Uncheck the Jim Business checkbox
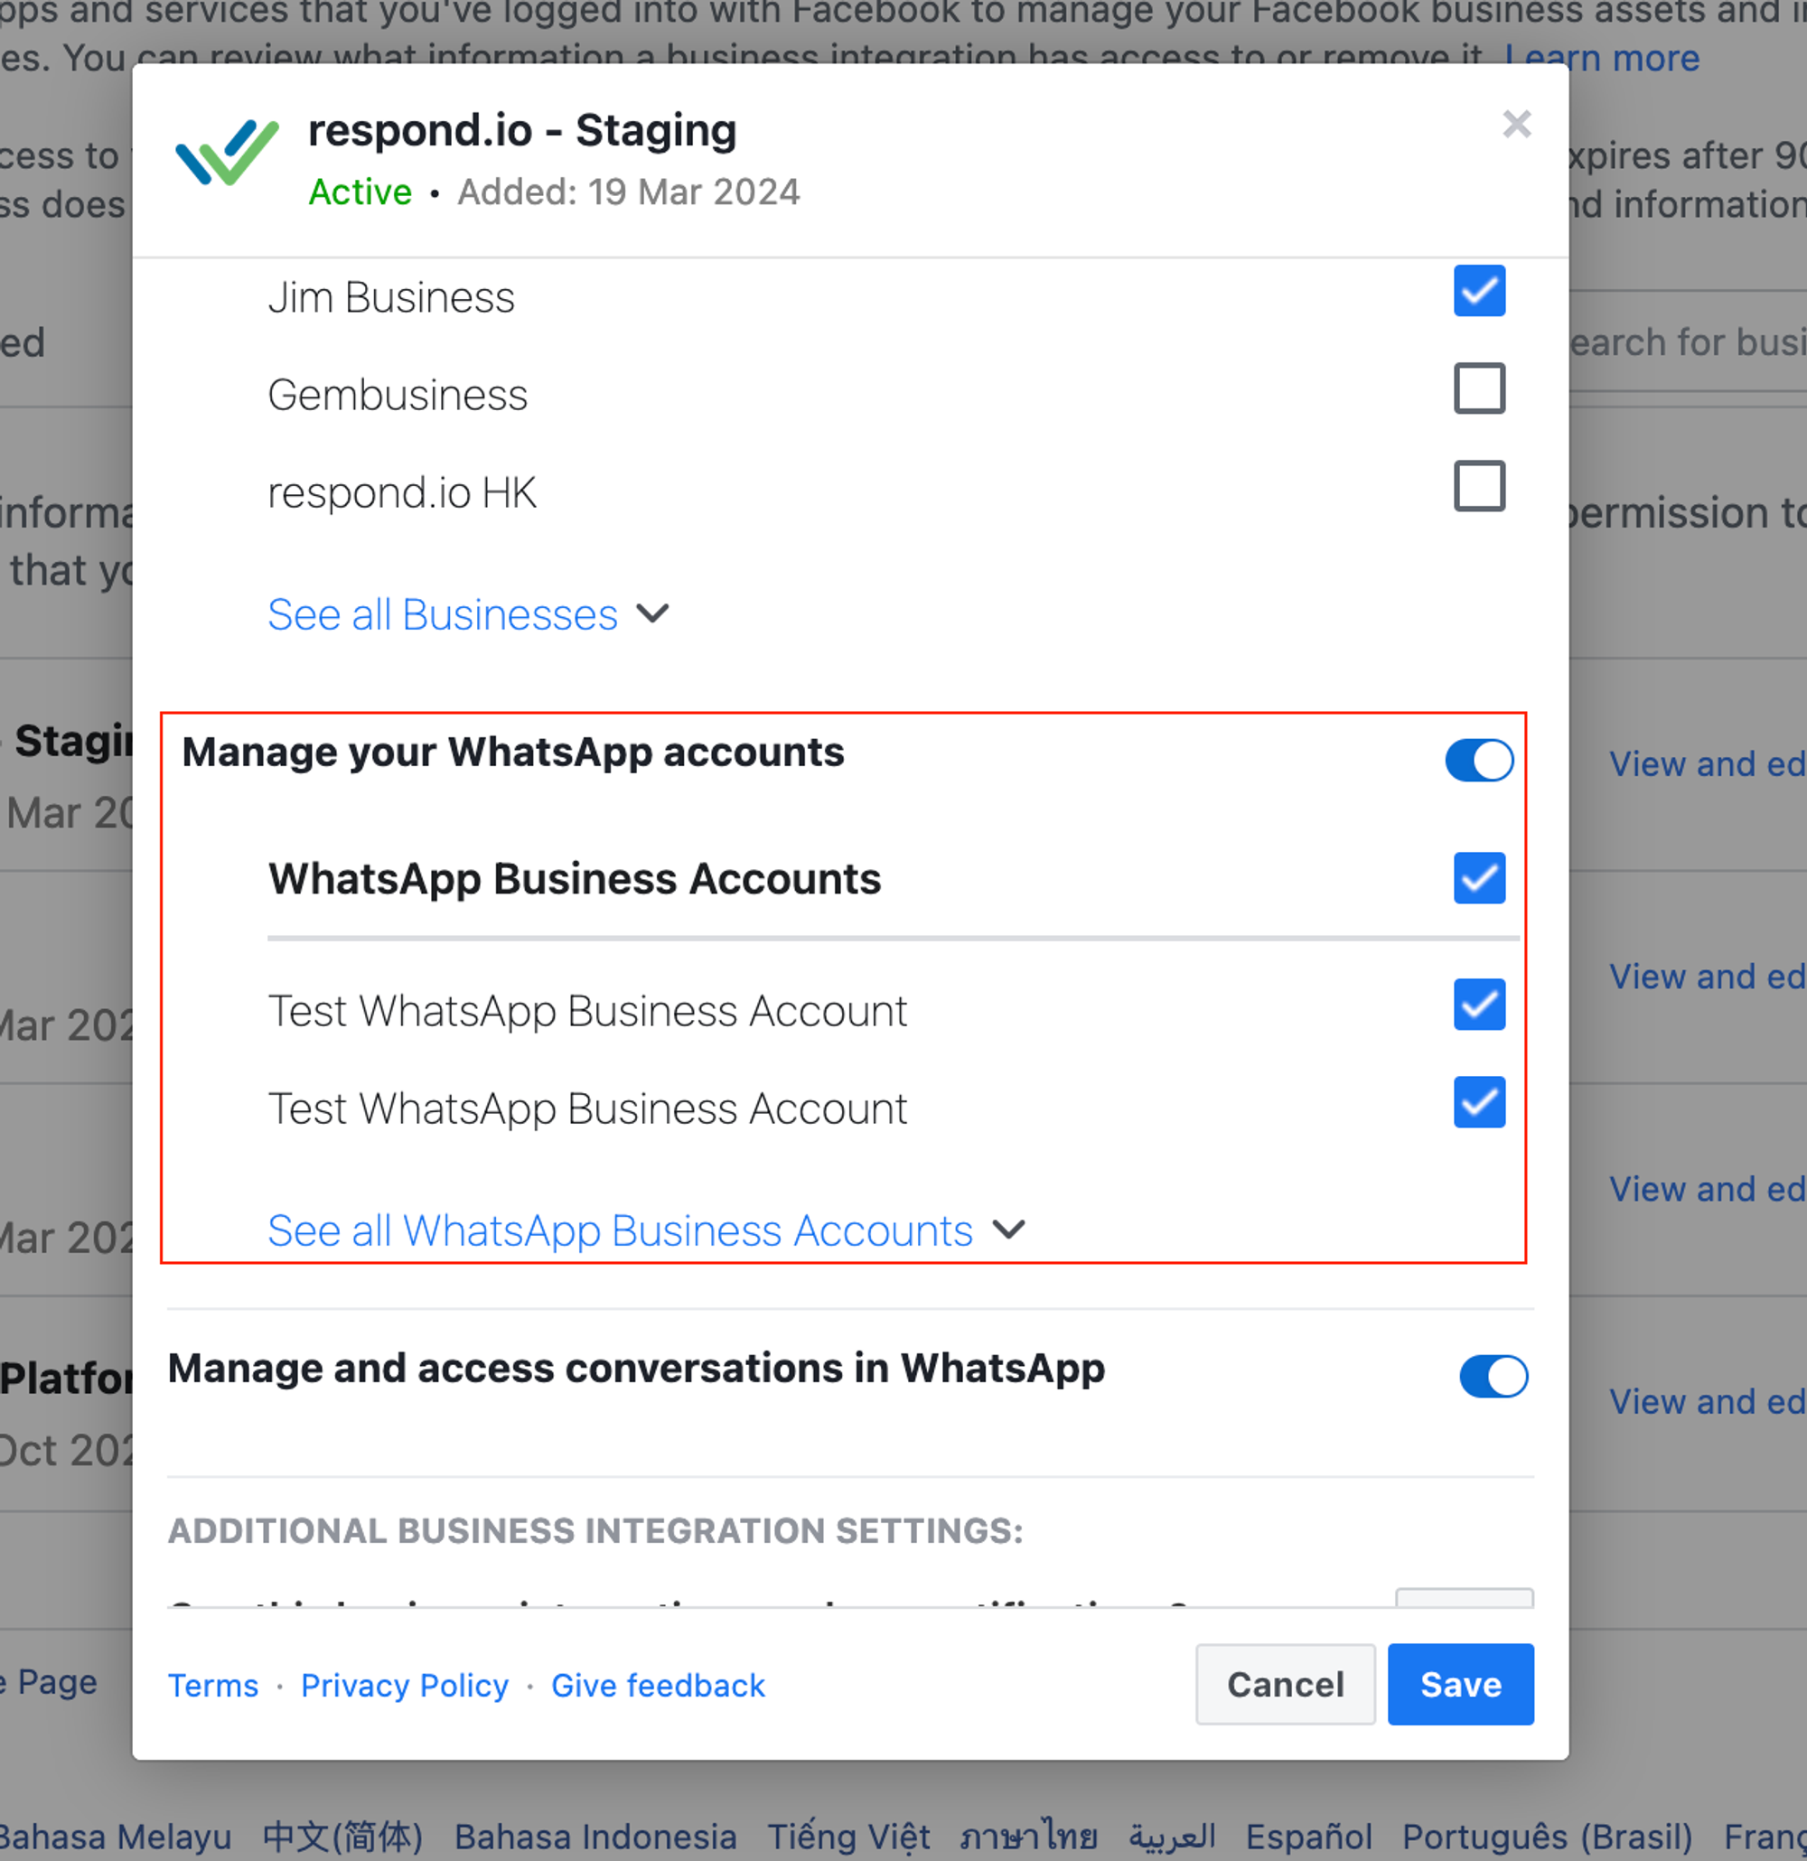 pos(1478,291)
